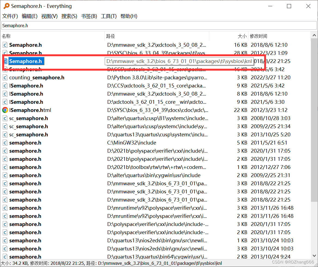Screen dimensions: 318x267
Task: Select the counting_semaphore.h file name
Action: (x=37, y=77)
